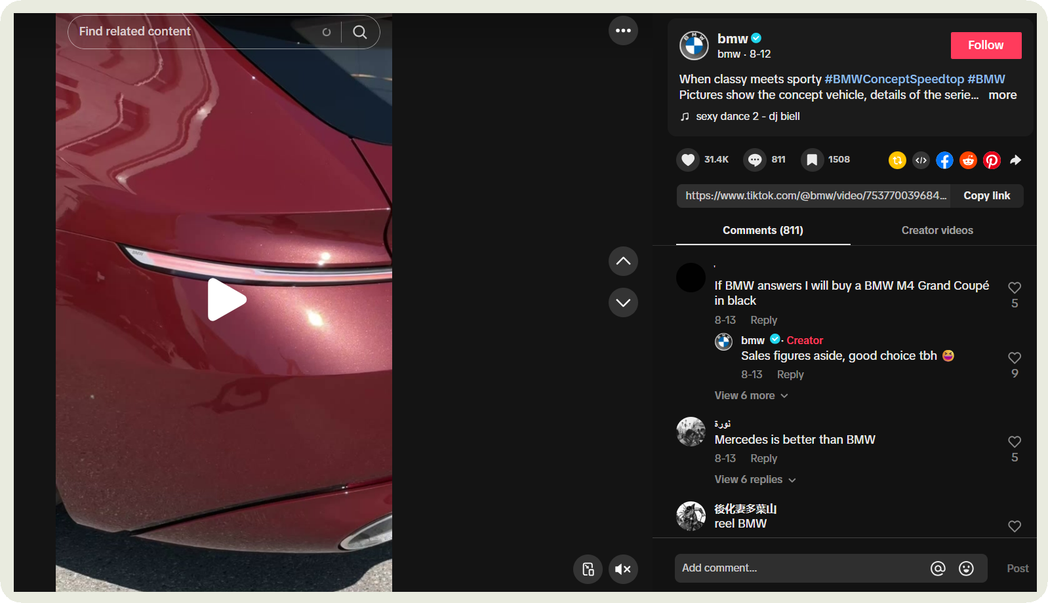Open the share arrow menu
1048x603 pixels.
1015,160
